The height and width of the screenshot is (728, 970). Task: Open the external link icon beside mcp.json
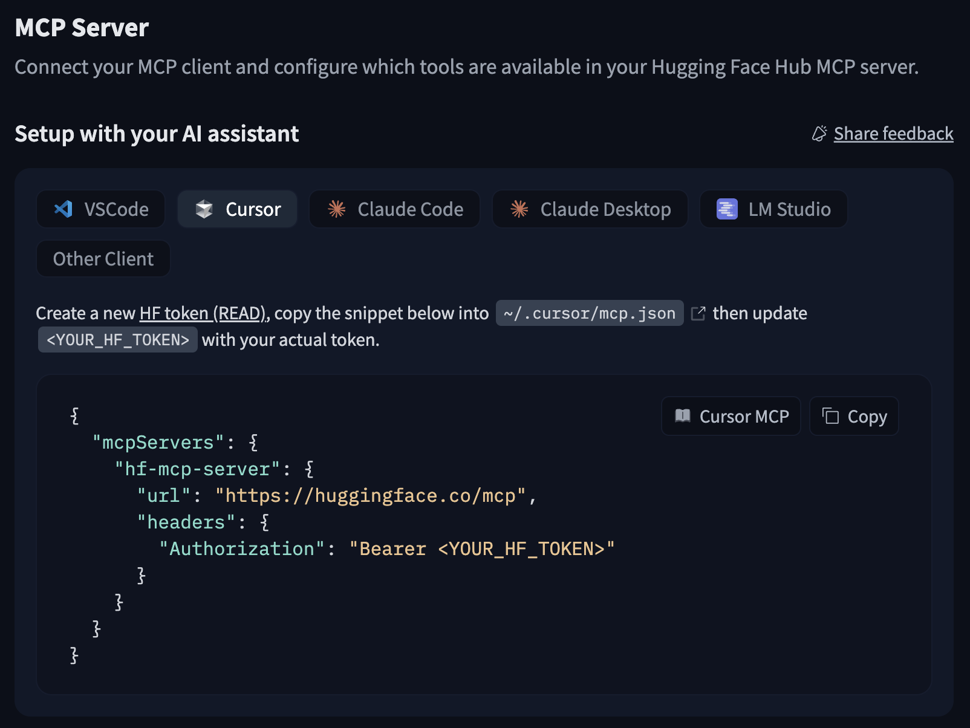tap(698, 313)
